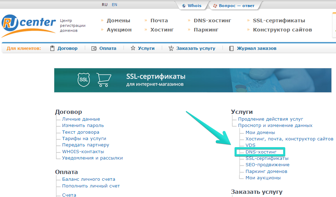This screenshot has height=197, width=336.
Task: Open the Аукцион menu item
Action: (x=119, y=30)
